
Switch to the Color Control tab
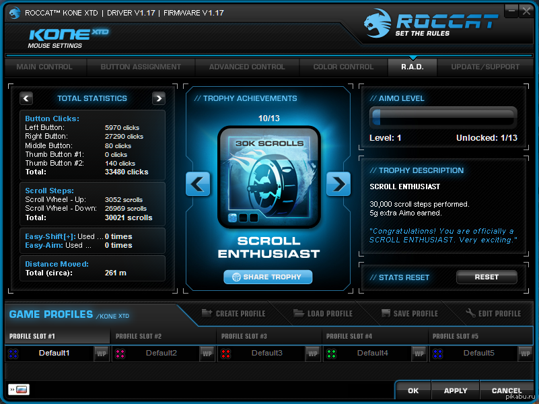tap(343, 67)
